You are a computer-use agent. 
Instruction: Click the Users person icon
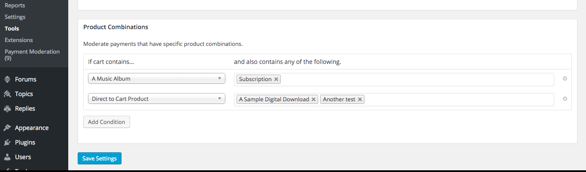coord(7,157)
